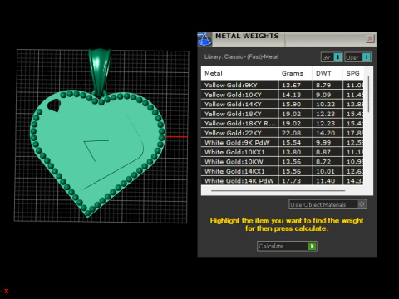
Task: Click the Metal column header
Action: [239, 73]
